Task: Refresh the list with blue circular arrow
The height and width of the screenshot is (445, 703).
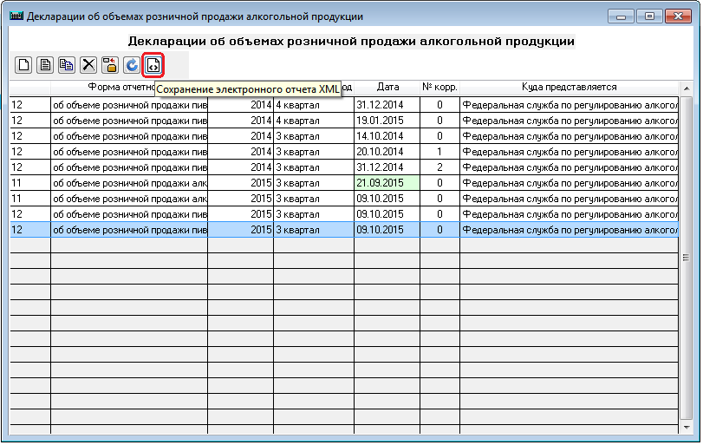Action: click(132, 65)
